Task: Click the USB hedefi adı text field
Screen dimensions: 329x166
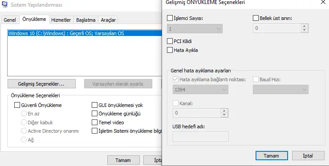Action: 200,137
